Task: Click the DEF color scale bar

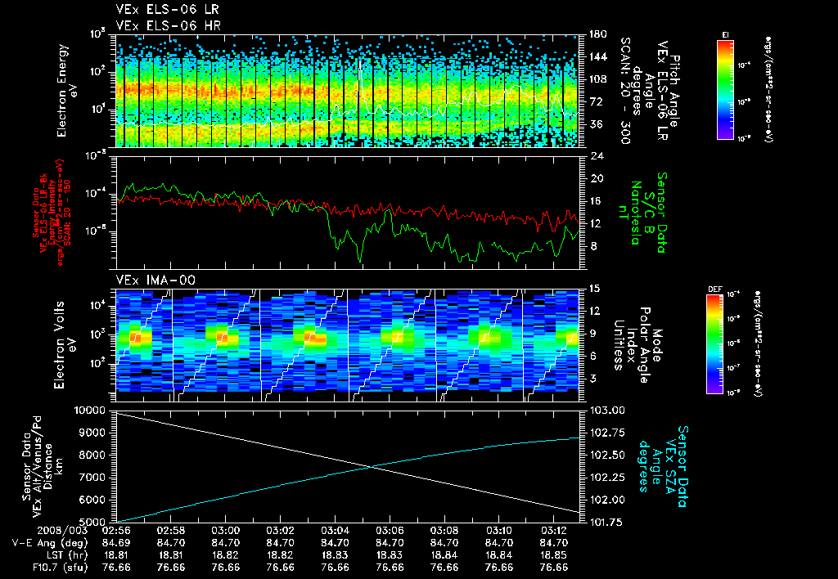Action: 714,344
